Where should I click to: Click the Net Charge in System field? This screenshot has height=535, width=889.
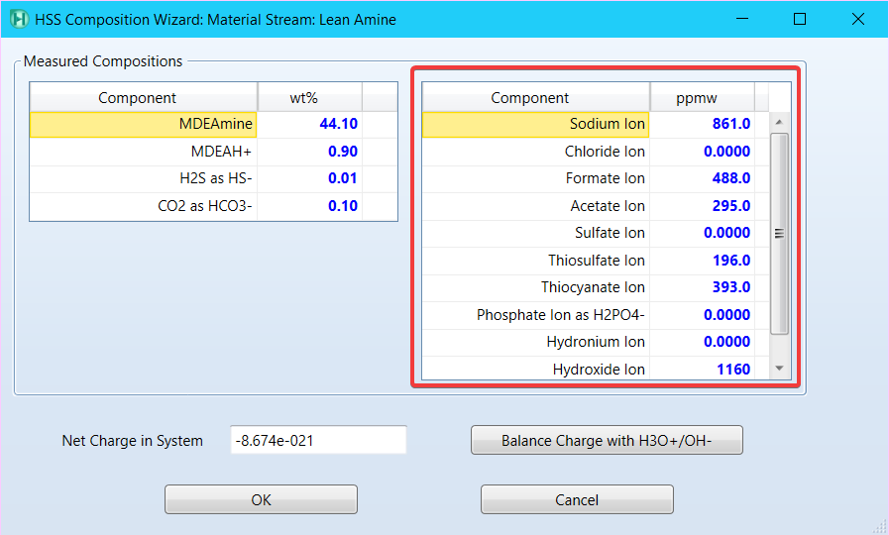point(318,441)
